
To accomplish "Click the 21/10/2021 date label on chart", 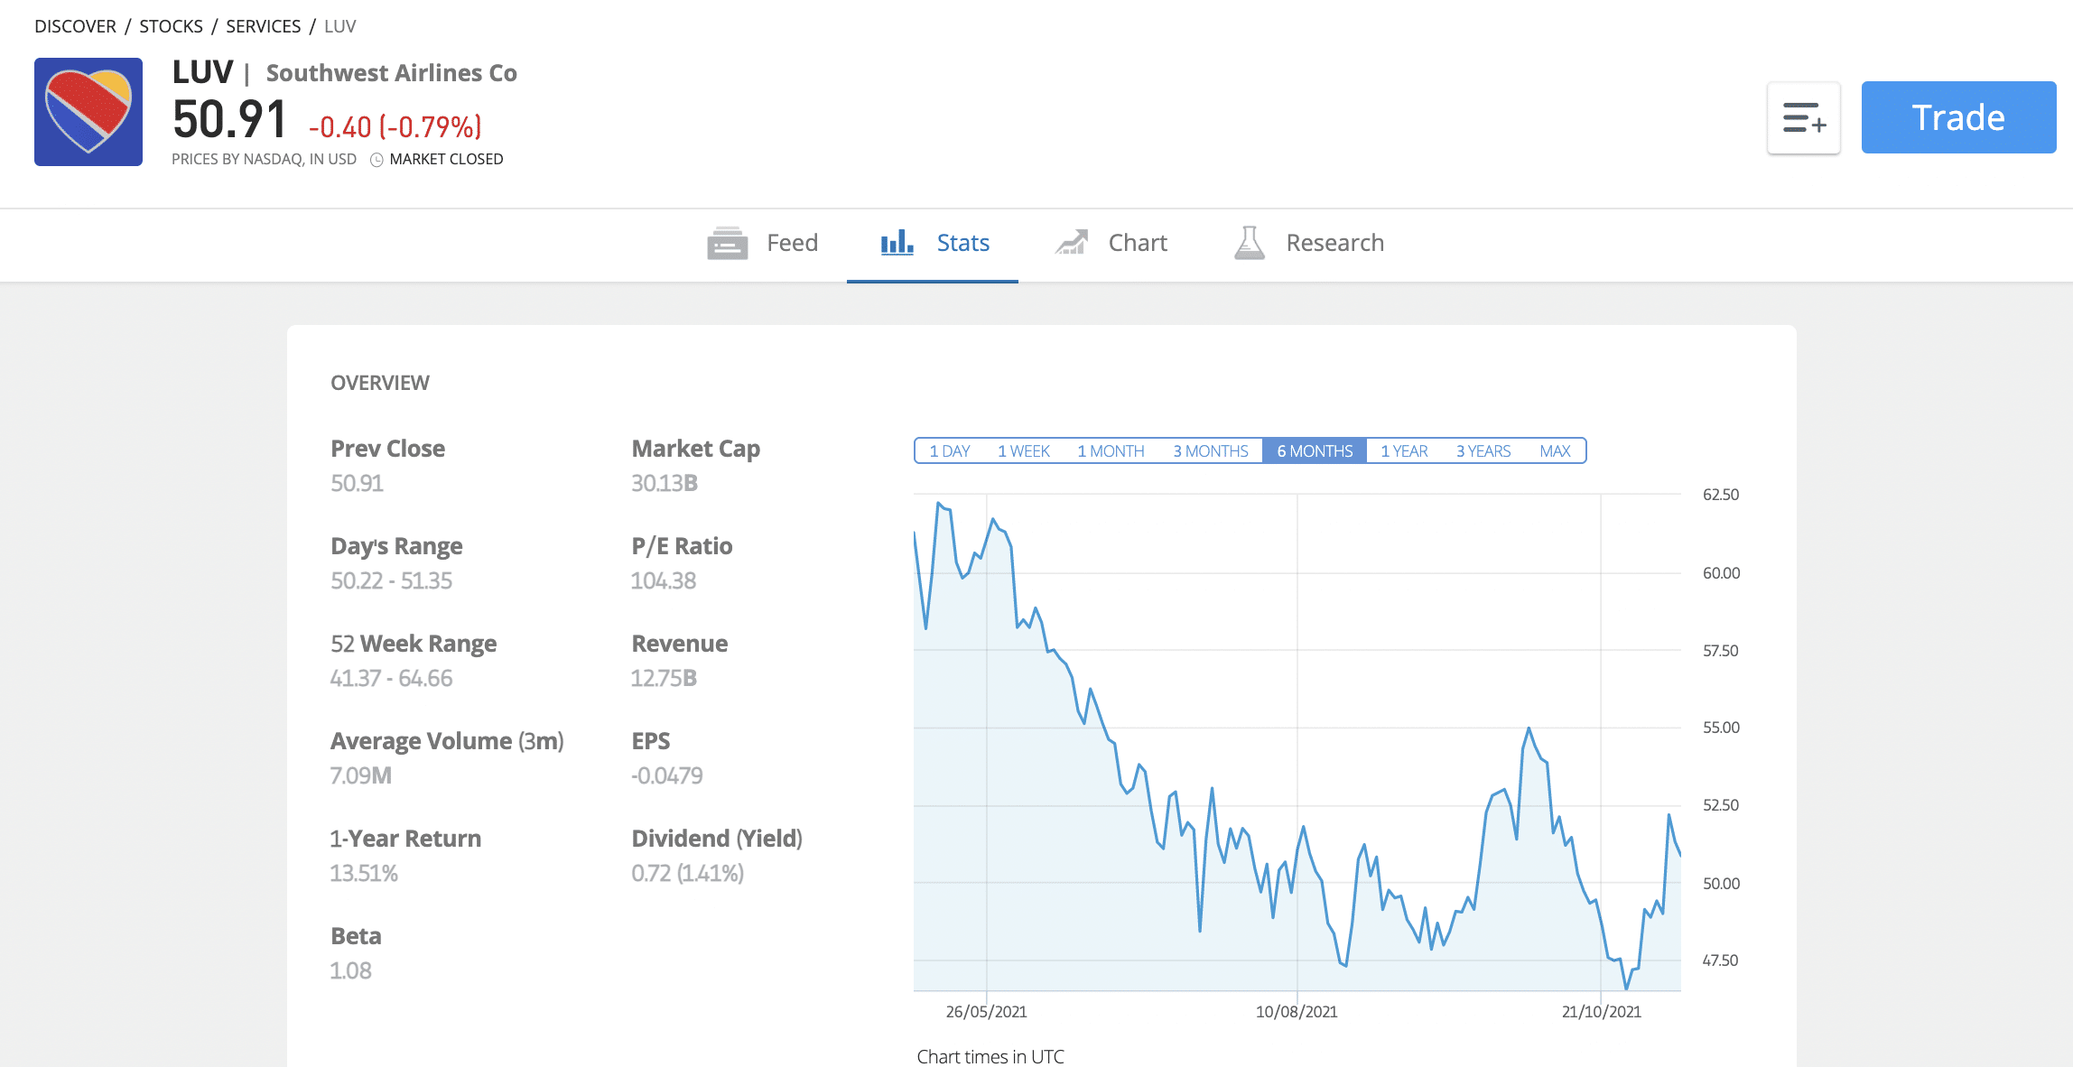I will 1602,1012.
